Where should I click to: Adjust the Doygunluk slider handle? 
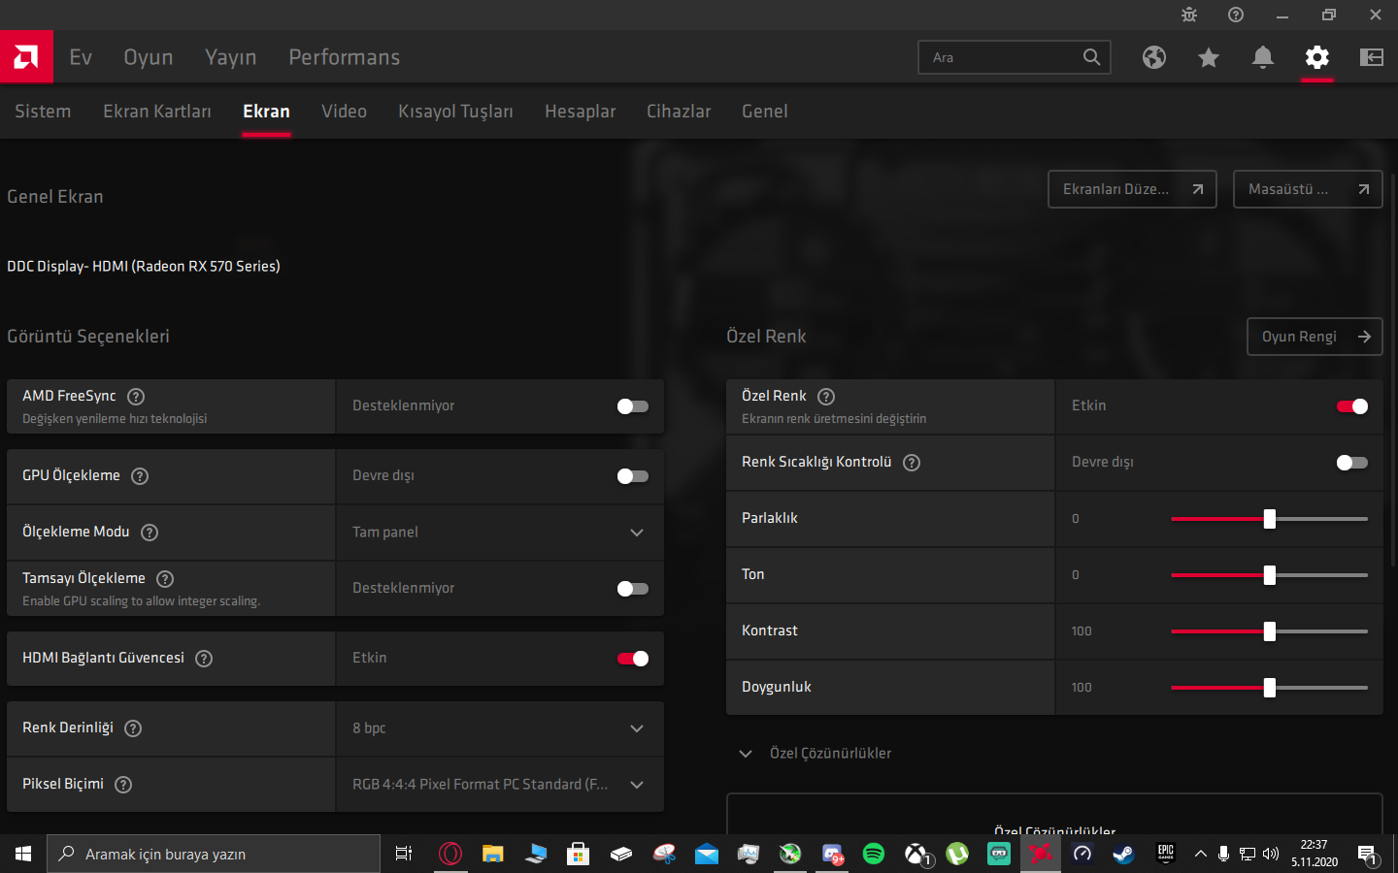[x=1270, y=688]
